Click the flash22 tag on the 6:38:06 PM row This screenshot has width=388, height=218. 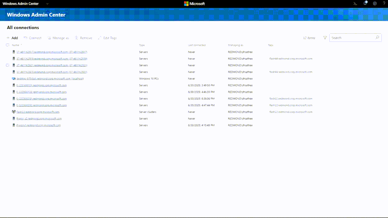click(291, 99)
